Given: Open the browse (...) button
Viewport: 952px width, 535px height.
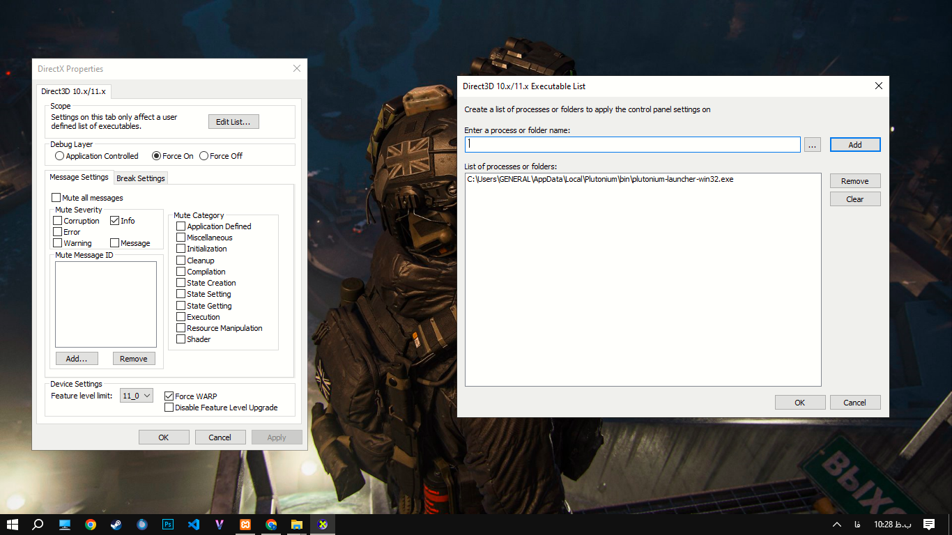Looking at the screenshot, I should click(813, 145).
